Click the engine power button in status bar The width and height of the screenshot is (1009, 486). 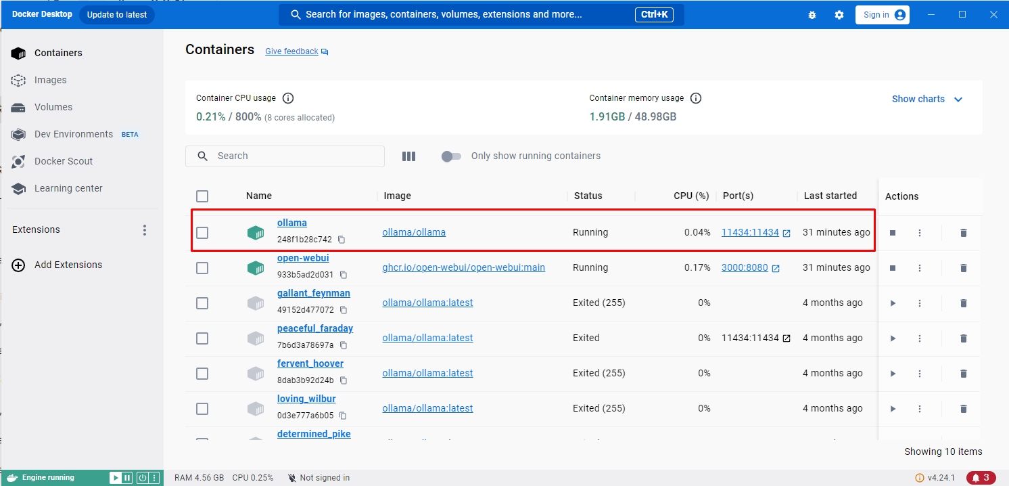[x=143, y=478]
